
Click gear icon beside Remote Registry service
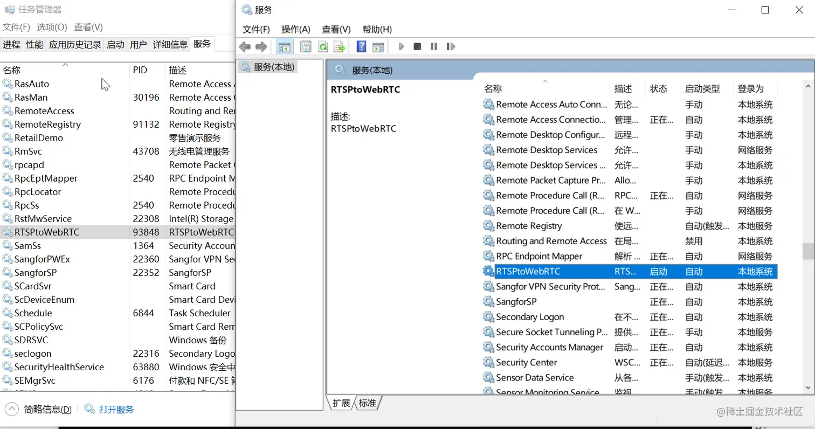tap(488, 226)
